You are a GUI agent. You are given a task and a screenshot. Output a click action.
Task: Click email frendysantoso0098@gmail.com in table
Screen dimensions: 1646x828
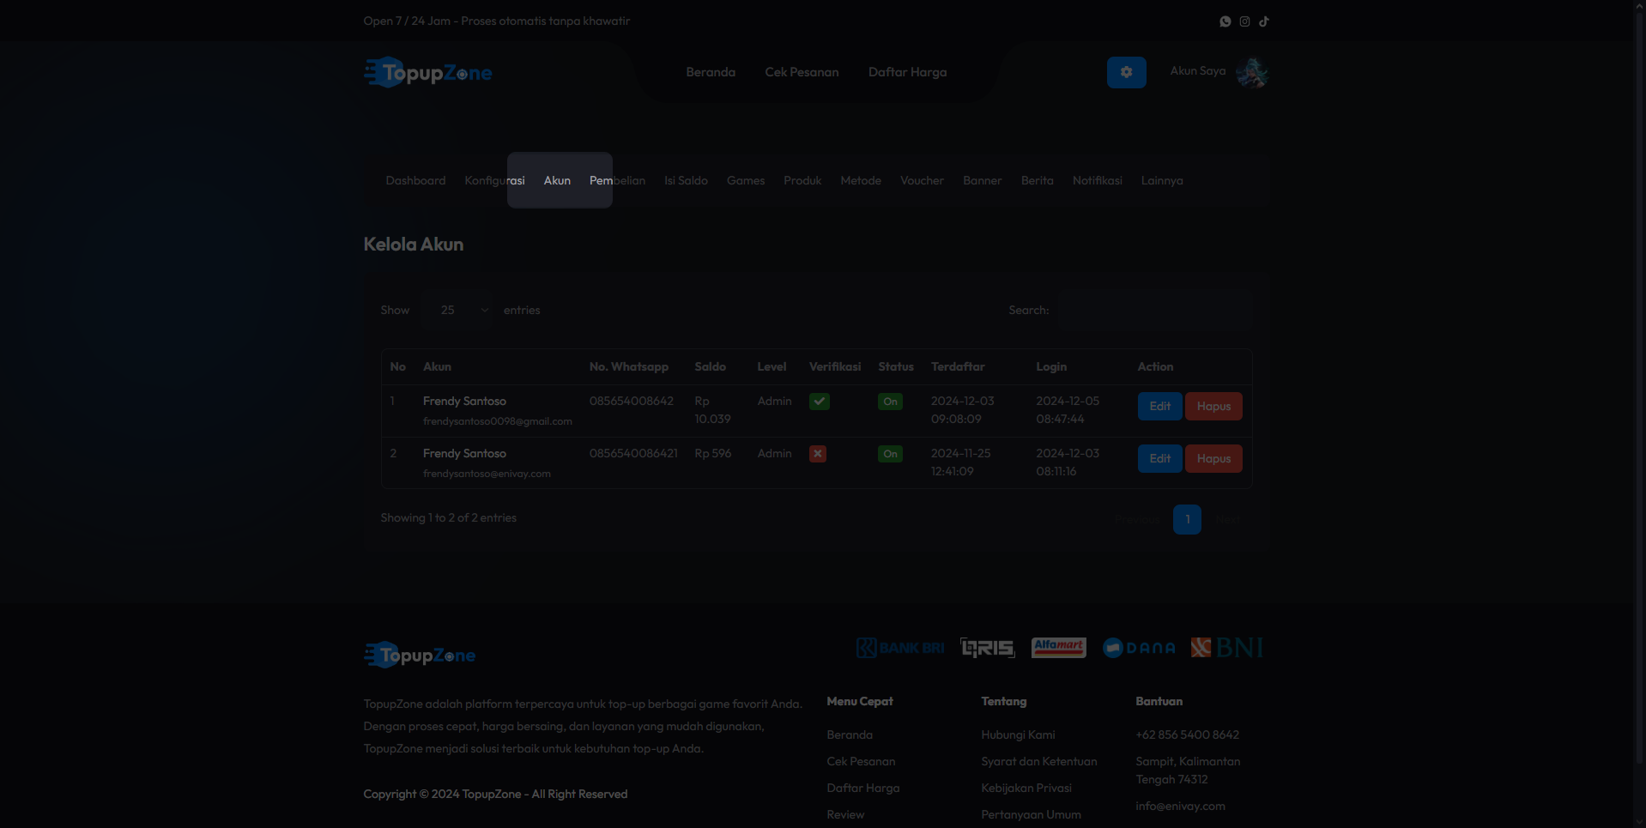[497, 421]
